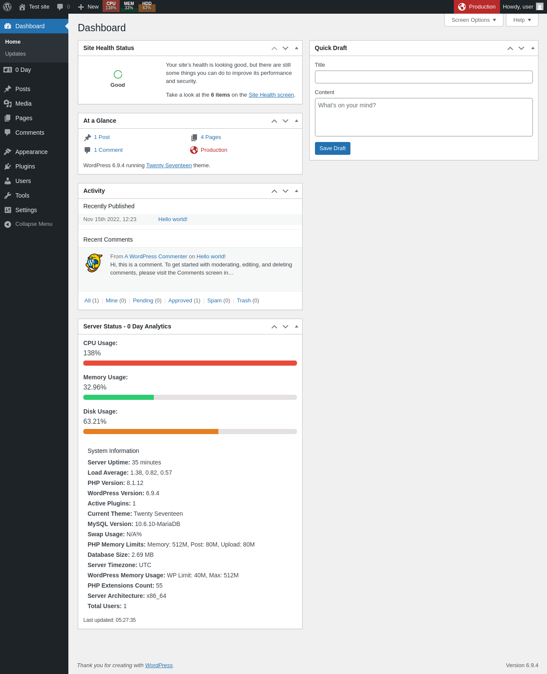Open the Site Health screen link

pos(271,95)
